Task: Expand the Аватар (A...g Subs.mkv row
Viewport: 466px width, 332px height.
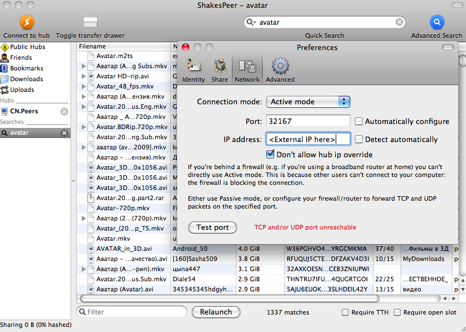Action: (84, 66)
